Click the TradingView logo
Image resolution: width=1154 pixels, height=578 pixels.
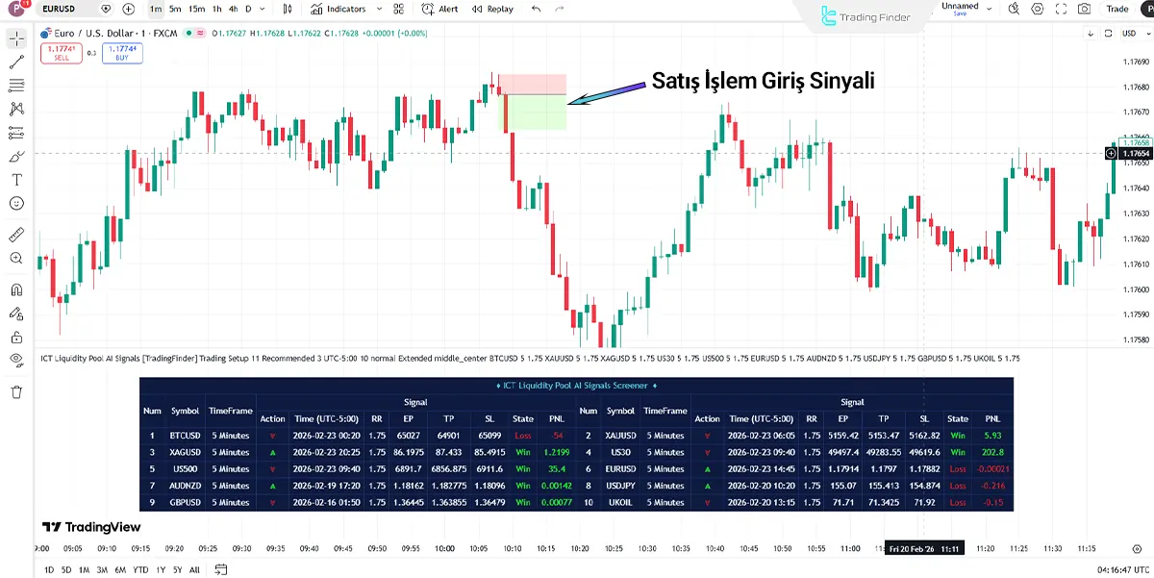[91, 526]
